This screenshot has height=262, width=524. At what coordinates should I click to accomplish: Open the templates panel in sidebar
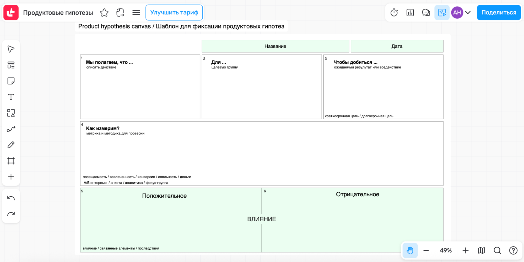[x=11, y=65]
